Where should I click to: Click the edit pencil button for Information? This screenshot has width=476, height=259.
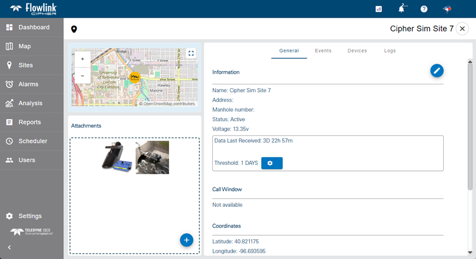tap(437, 70)
